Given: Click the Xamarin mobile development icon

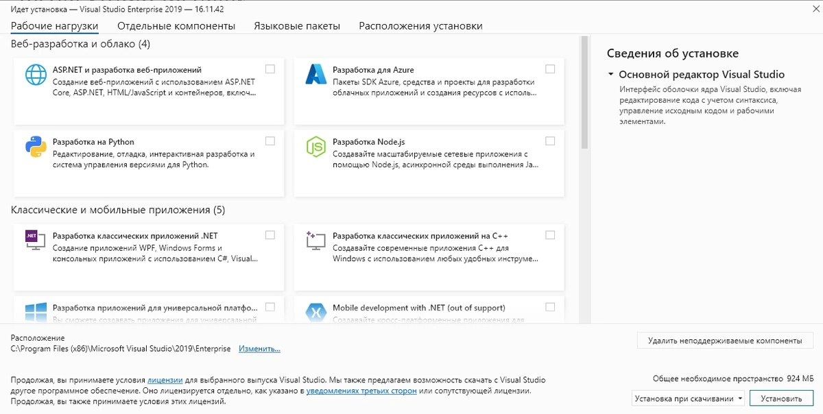Looking at the screenshot, I should point(315,313).
